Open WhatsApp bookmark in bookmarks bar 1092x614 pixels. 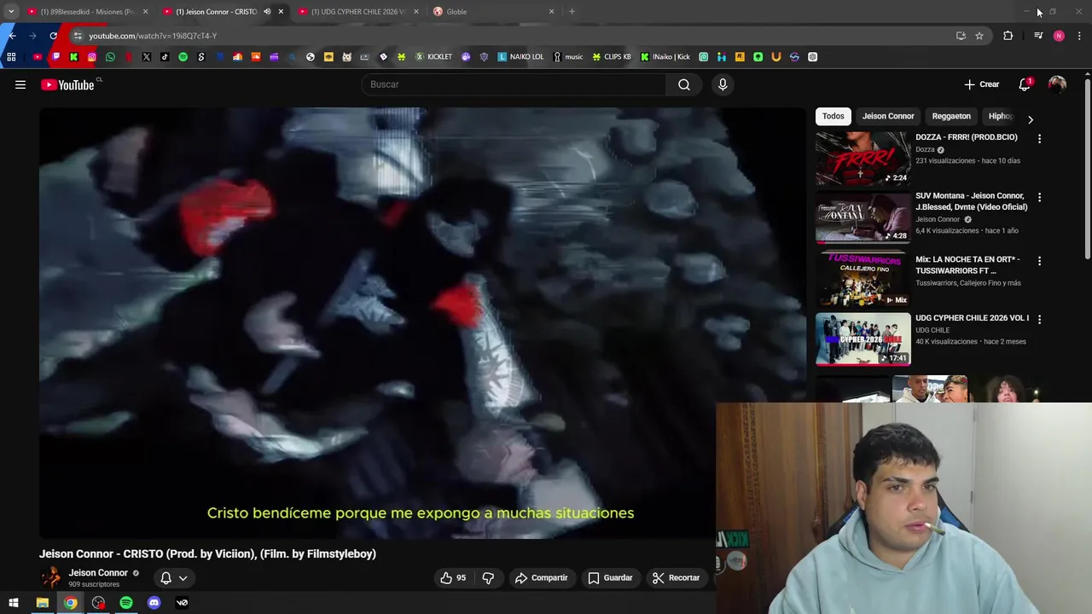(110, 57)
